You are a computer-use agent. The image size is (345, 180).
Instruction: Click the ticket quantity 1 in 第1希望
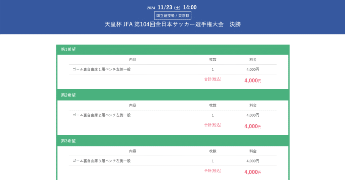pyautogui.click(x=213, y=69)
